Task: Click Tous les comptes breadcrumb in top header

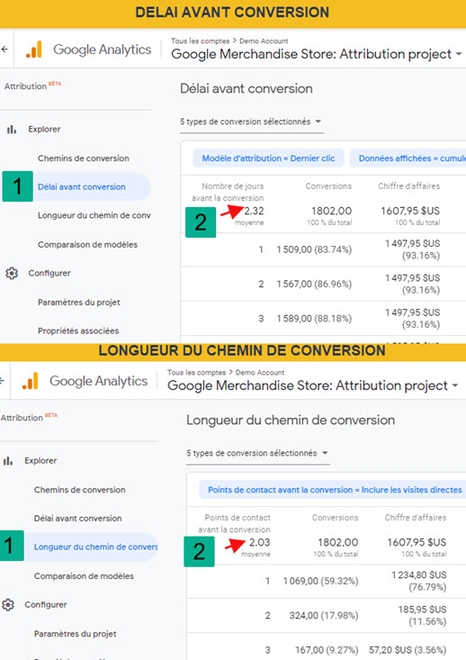Action: click(200, 41)
